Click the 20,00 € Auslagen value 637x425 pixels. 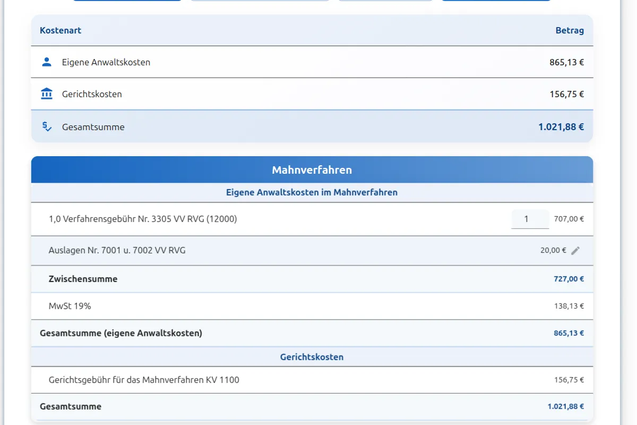point(553,250)
